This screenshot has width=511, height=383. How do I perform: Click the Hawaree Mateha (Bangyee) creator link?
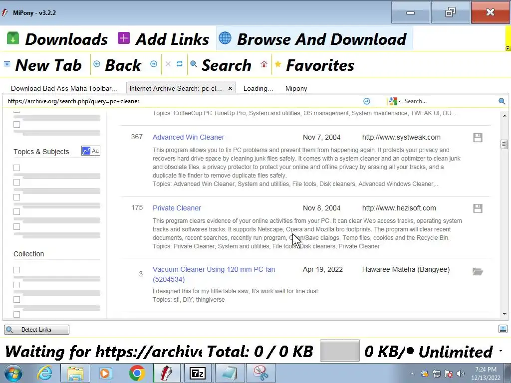pyautogui.click(x=406, y=269)
